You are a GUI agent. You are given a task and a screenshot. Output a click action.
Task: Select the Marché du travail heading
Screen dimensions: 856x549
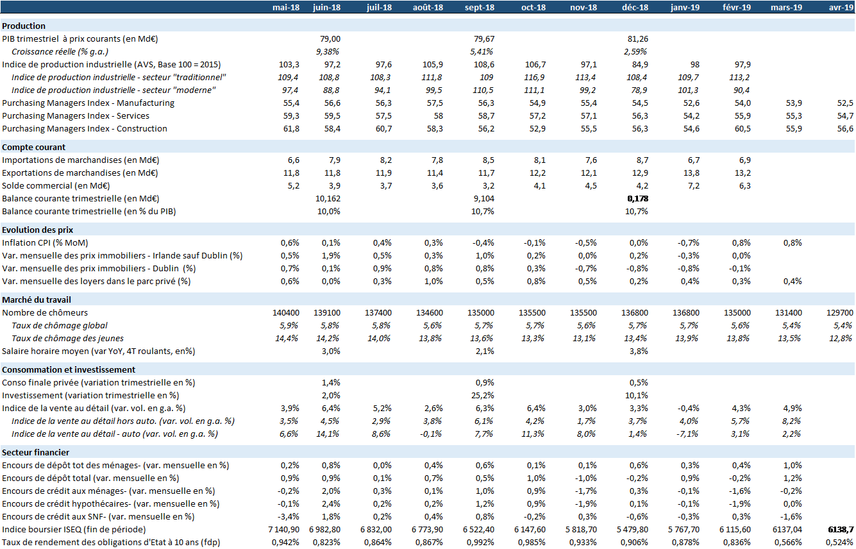37,300
